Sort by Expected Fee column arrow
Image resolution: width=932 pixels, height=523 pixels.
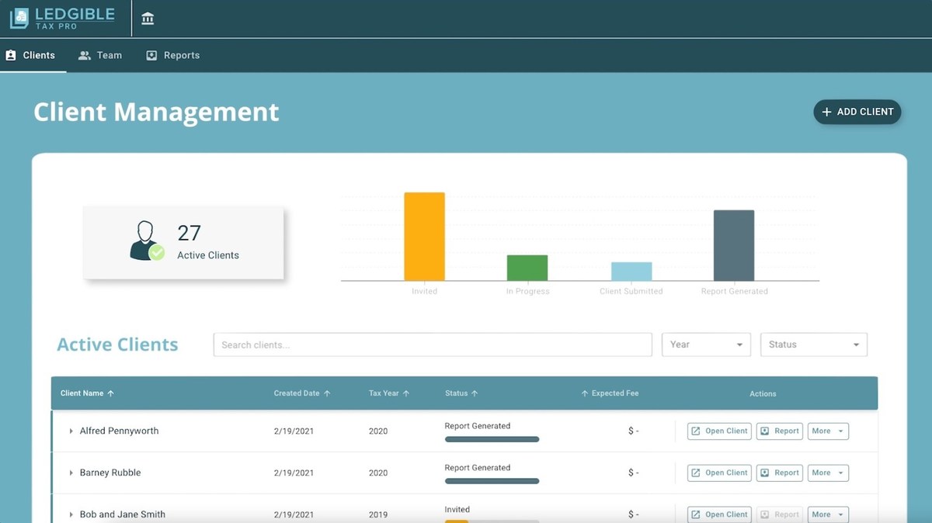pyautogui.click(x=585, y=393)
